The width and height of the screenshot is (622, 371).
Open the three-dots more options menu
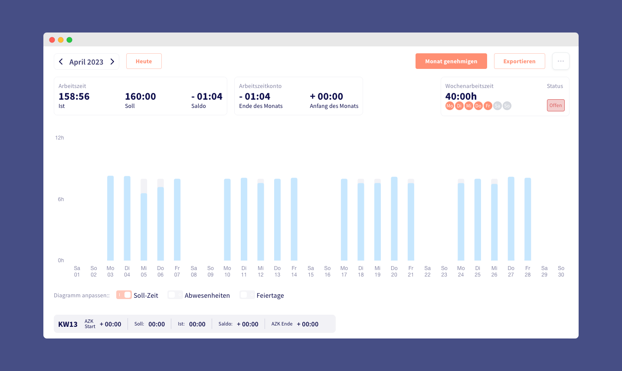561,61
